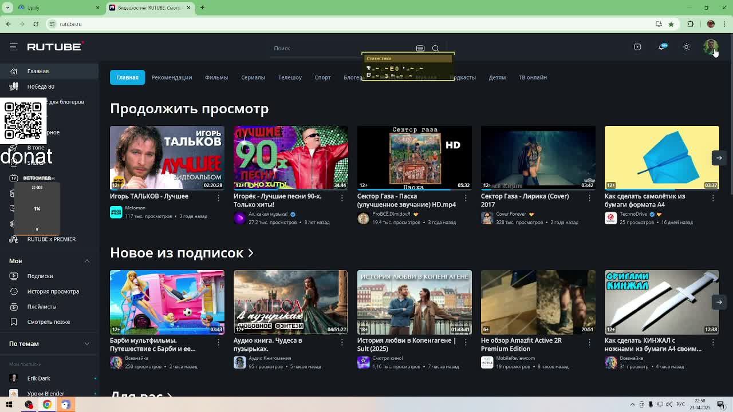This screenshot has height=412, width=733.
Task: Open options for Сектор Газа - Пасха
Action: [x=466, y=198]
